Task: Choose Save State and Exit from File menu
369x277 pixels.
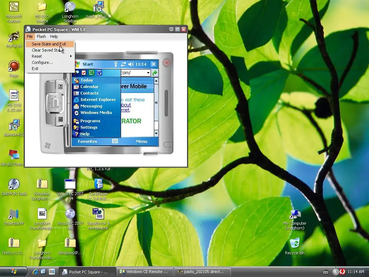Action: click(50, 44)
